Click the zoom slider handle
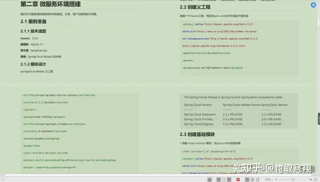 293,179
